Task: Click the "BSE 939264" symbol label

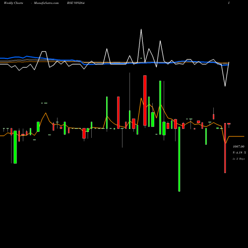Action: (x=76, y=3)
